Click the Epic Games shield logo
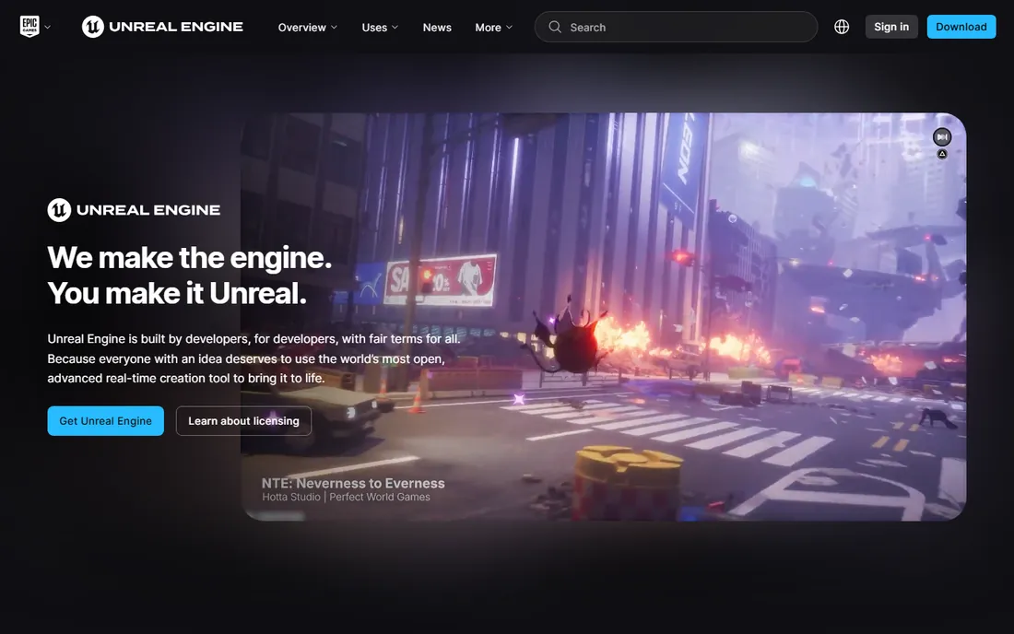The image size is (1014, 634). click(29, 27)
